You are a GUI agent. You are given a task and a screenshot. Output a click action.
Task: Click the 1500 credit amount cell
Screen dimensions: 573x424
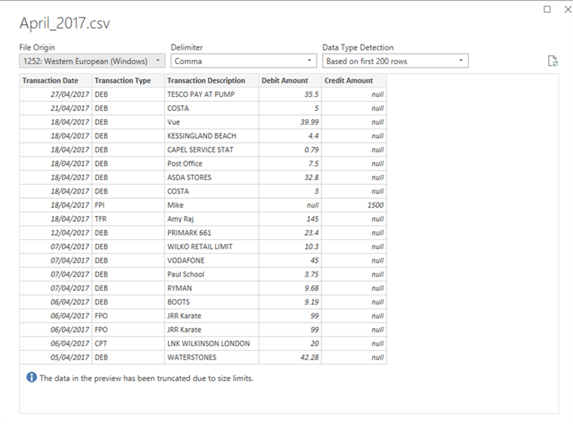coord(354,205)
